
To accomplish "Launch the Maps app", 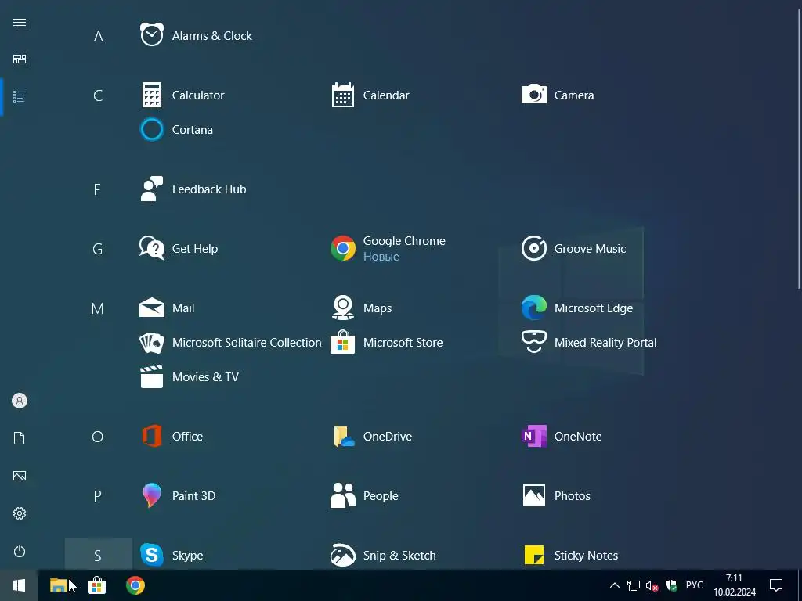I will coord(362,308).
